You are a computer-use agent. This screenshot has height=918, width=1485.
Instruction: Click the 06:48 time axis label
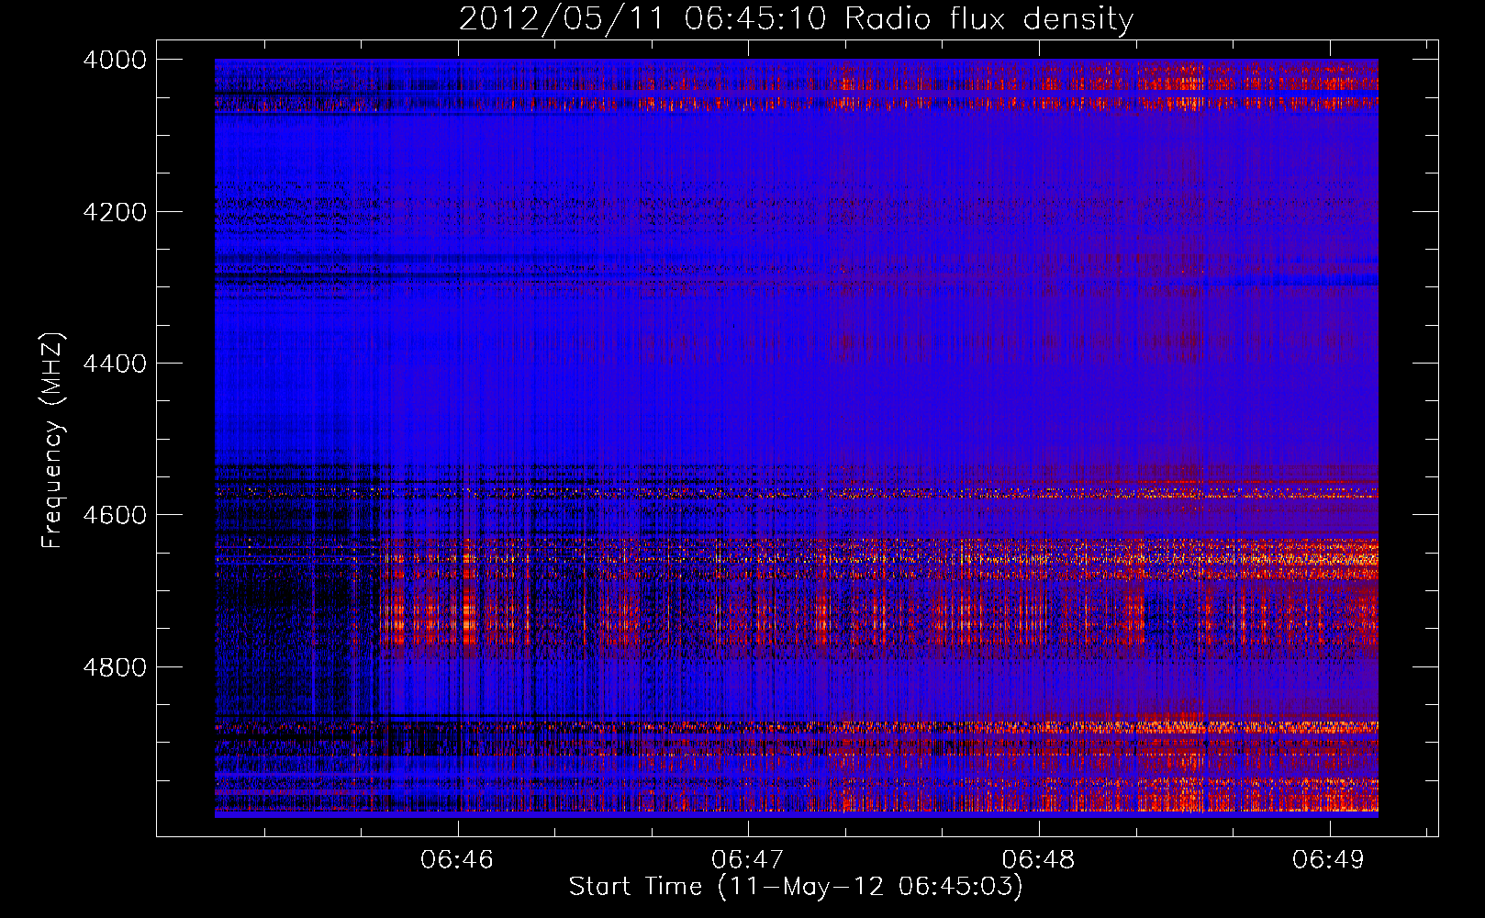tap(1038, 859)
